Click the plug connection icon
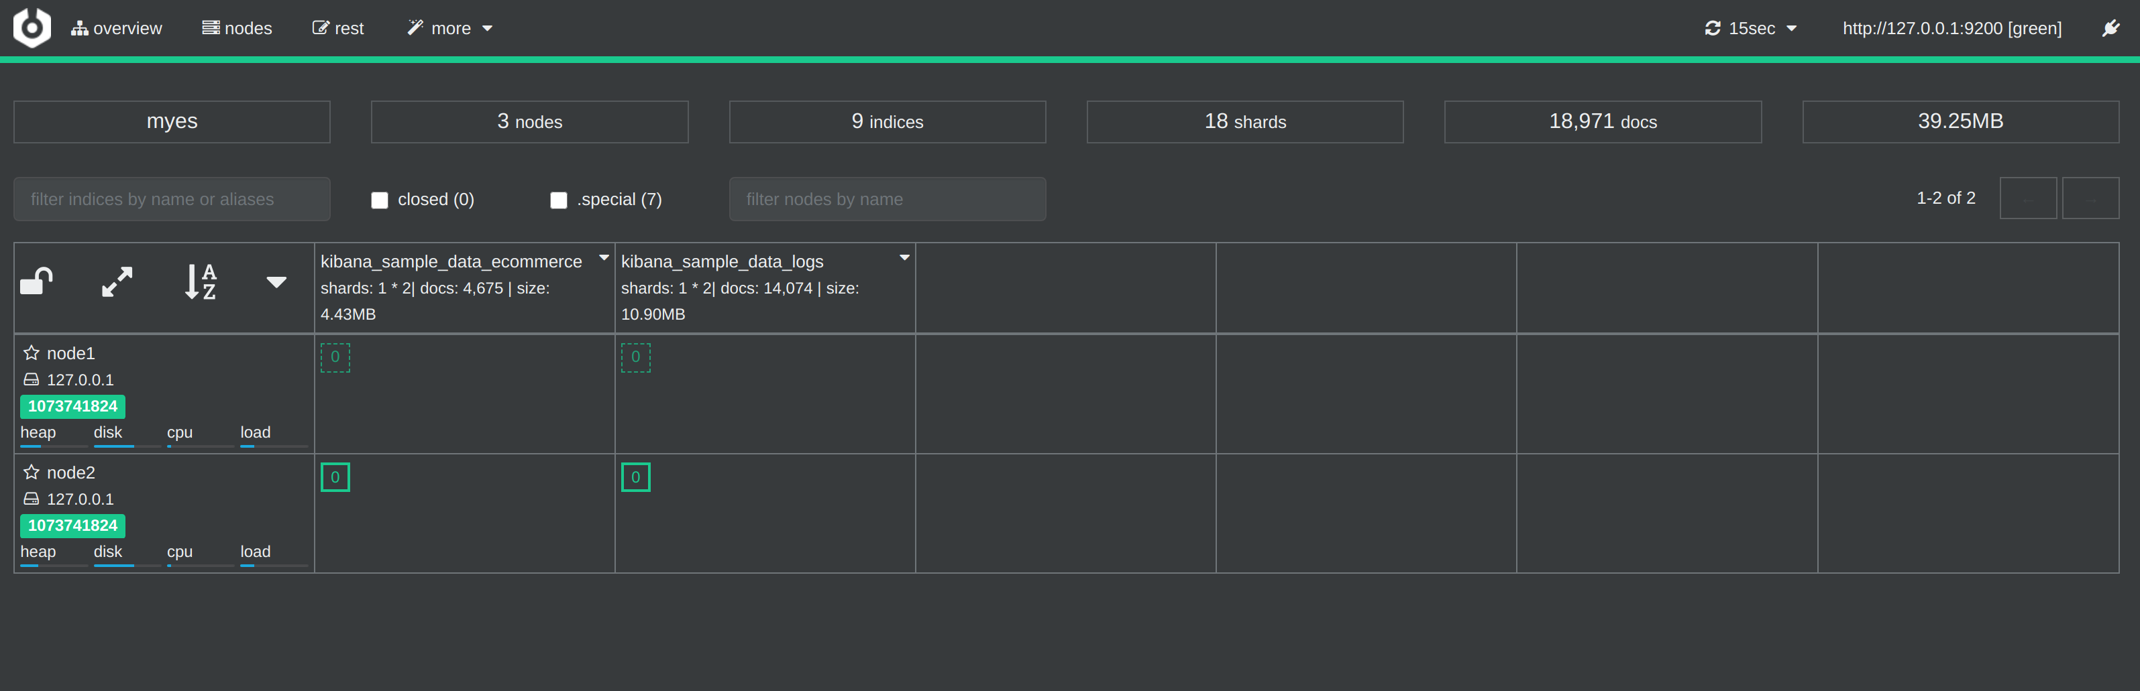The image size is (2140, 691). 2111,28
